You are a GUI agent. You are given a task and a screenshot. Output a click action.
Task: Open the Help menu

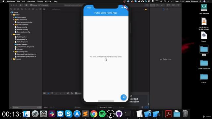tap(55, 1)
